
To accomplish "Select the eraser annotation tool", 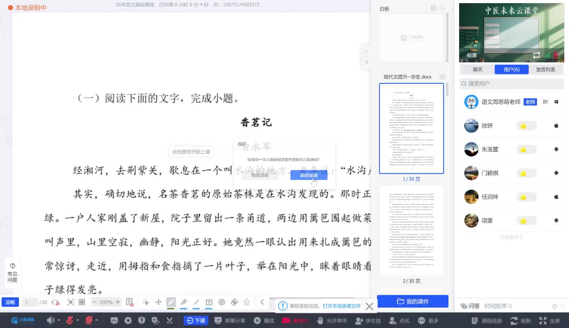I will click(x=234, y=302).
